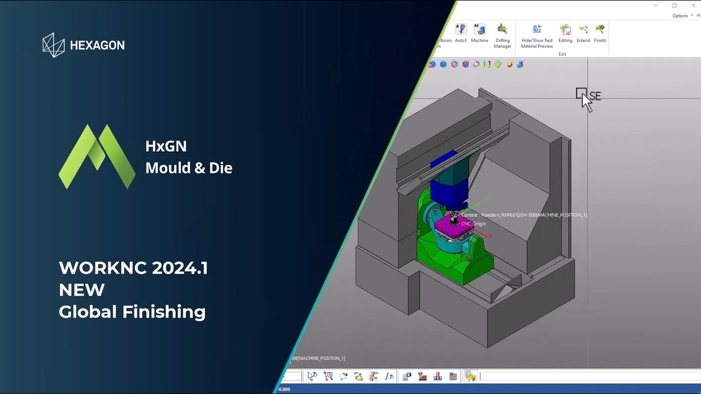Screen dimensions: 701x394
Task: Toggle Hide/Show Rest Material Preview
Action: click(537, 36)
